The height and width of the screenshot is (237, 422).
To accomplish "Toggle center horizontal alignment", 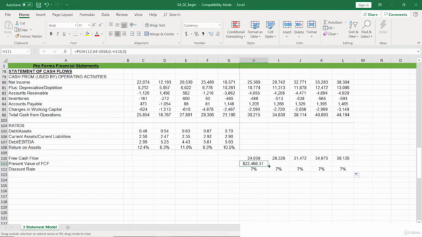I will 117,34.
